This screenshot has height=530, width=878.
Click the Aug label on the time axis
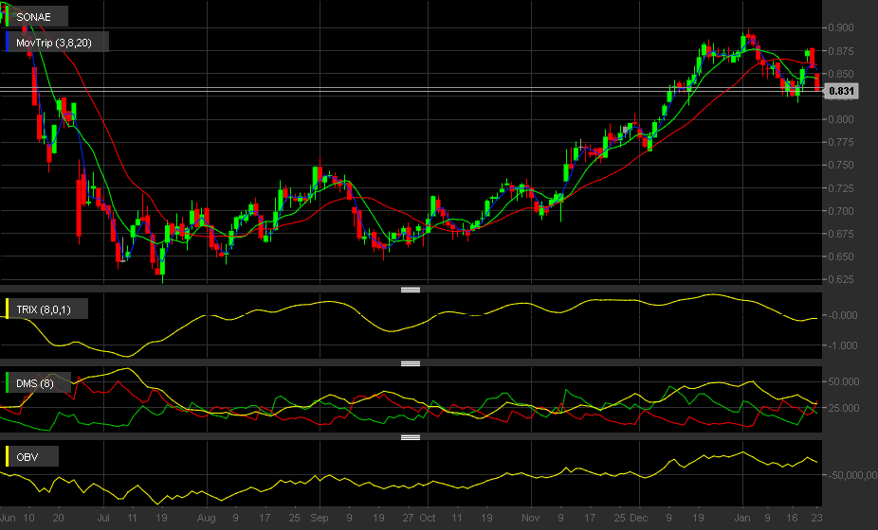click(206, 518)
